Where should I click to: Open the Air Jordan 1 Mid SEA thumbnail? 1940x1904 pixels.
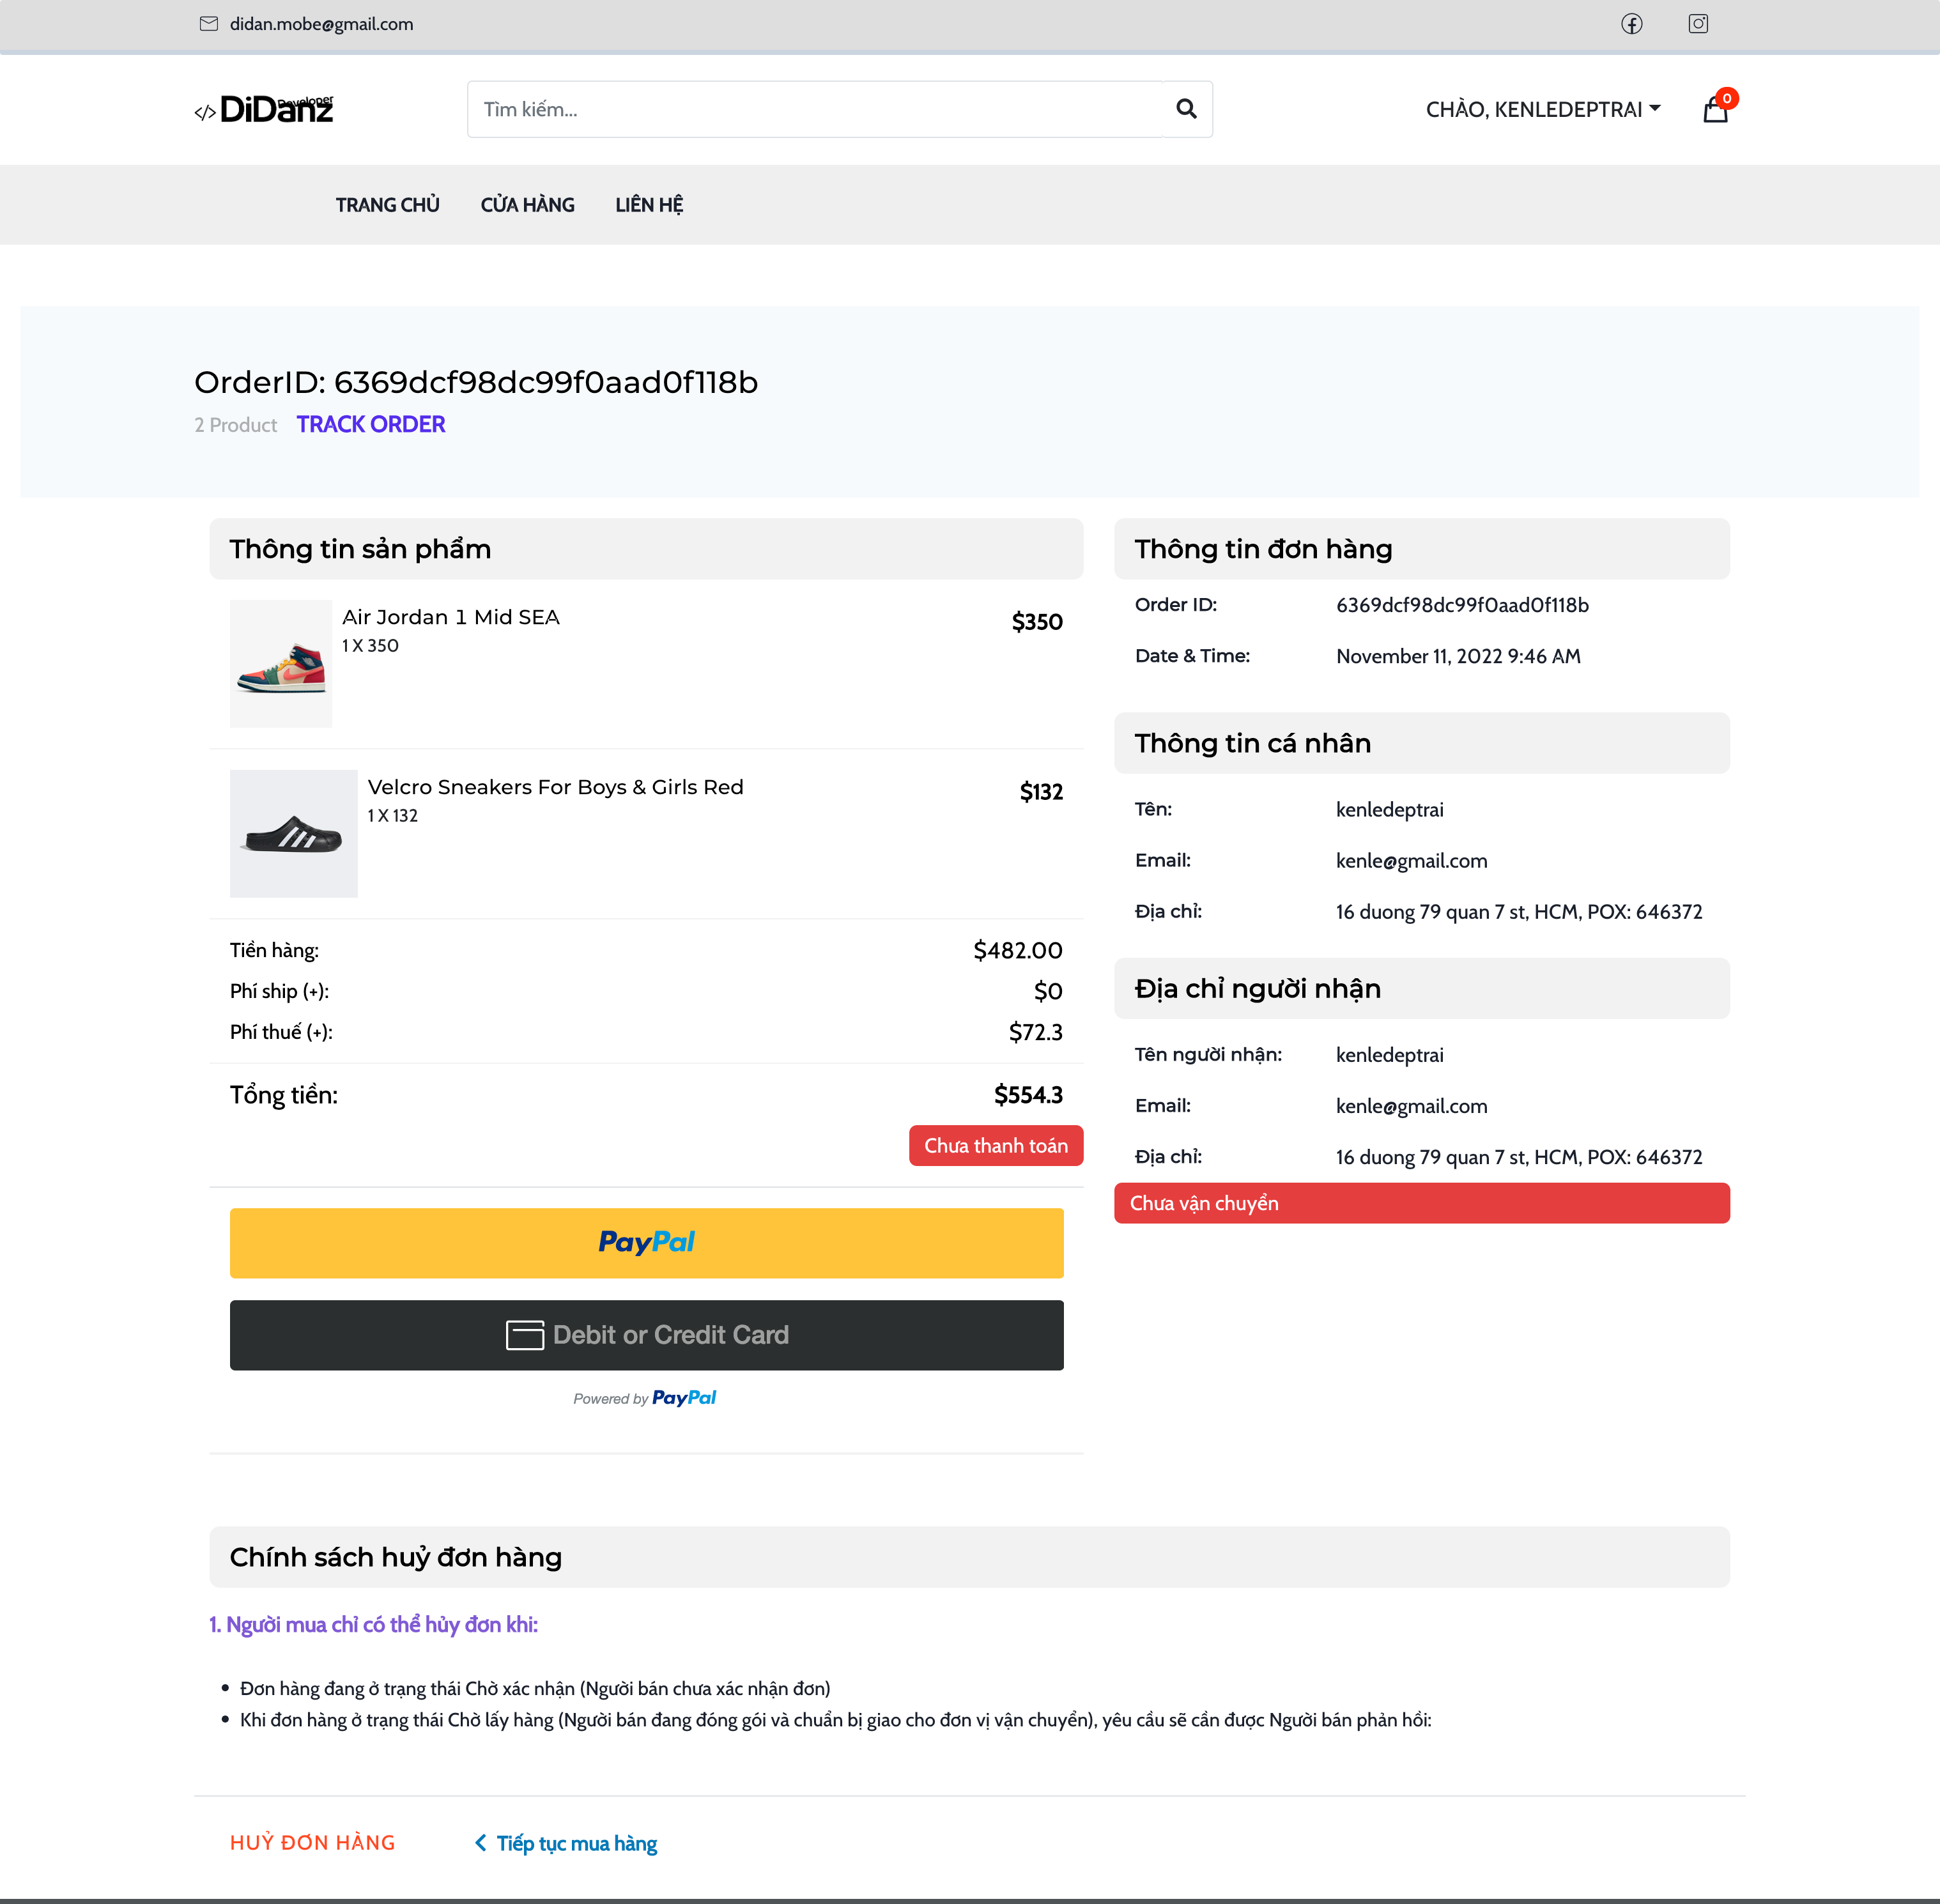click(x=280, y=663)
